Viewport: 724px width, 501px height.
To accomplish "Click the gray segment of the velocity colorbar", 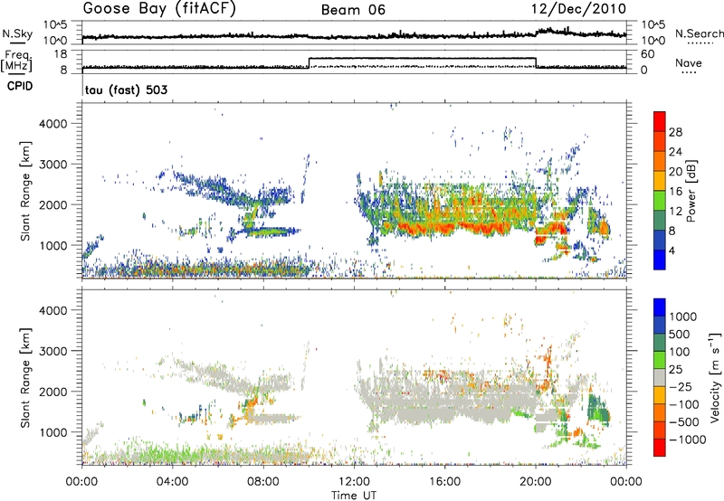I will [660, 377].
